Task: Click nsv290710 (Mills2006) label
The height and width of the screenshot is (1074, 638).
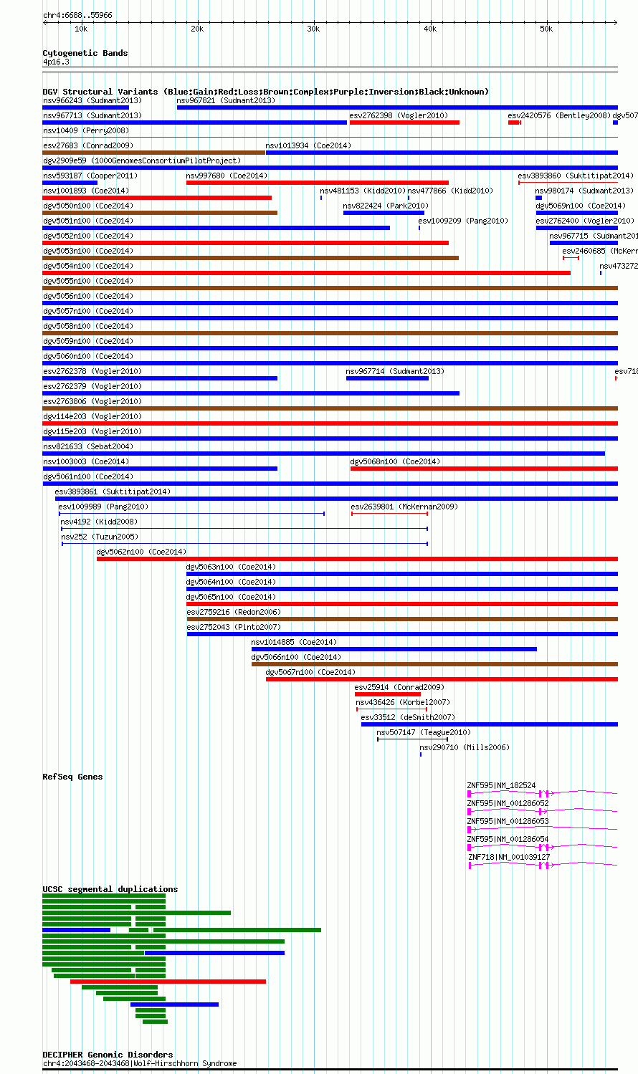Action: coord(465,747)
